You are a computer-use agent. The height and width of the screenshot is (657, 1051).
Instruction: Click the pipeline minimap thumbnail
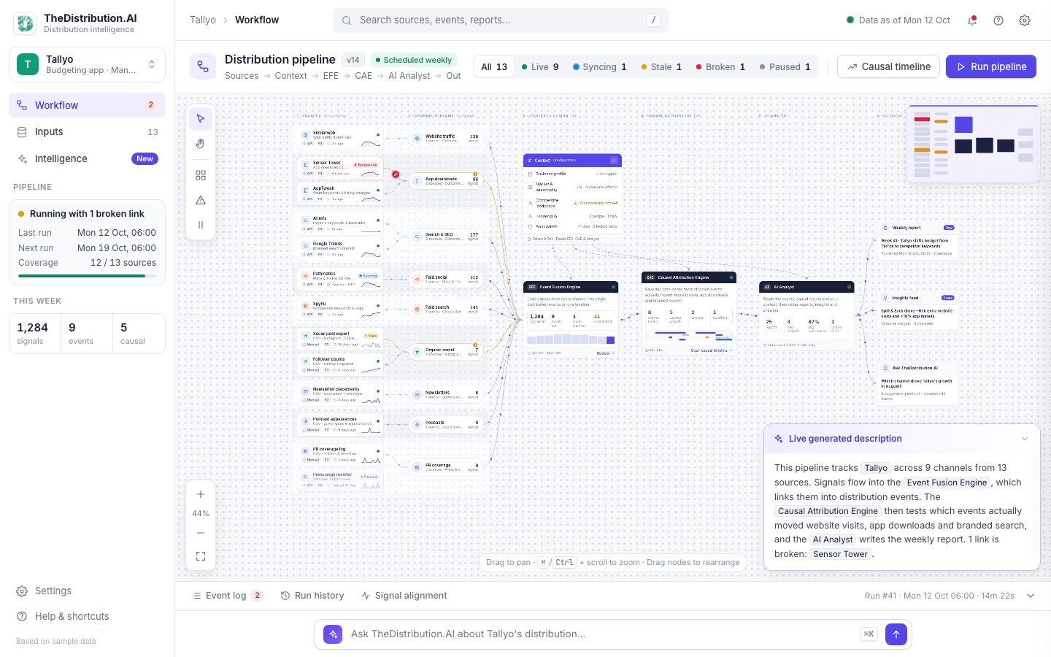pyautogui.click(x=974, y=143)
